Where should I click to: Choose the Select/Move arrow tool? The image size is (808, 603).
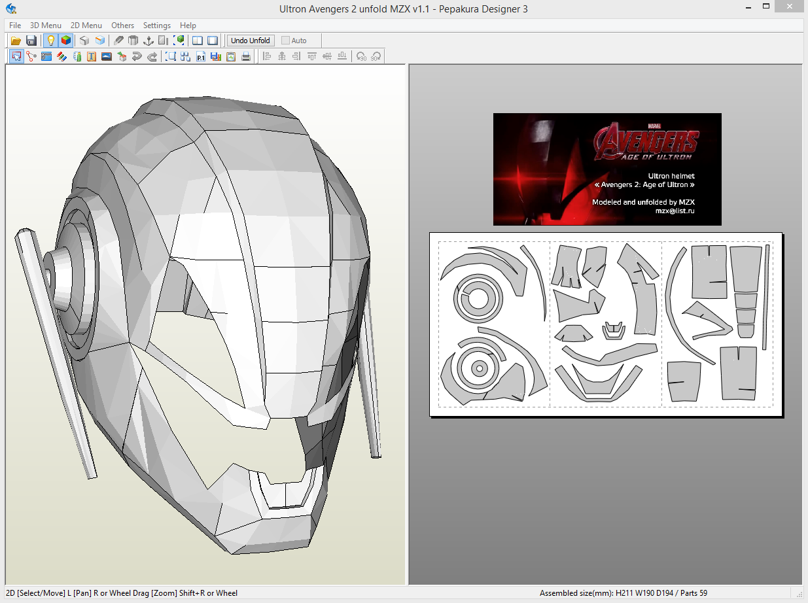click(16, 56)
